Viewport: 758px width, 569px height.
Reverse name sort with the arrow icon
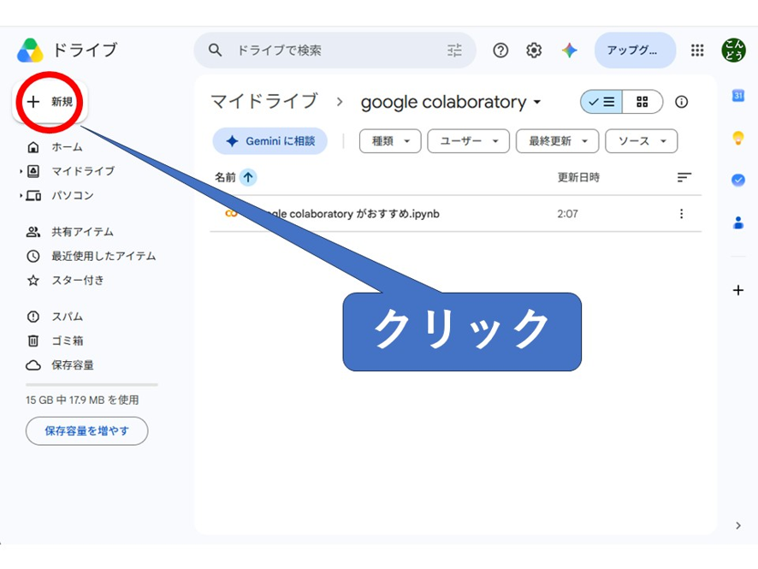pyautogui.click(x=248, y=177)
